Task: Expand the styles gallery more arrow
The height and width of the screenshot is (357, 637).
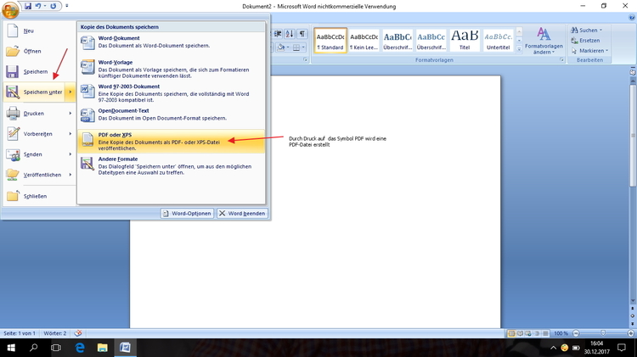Action: click(519, 49)
